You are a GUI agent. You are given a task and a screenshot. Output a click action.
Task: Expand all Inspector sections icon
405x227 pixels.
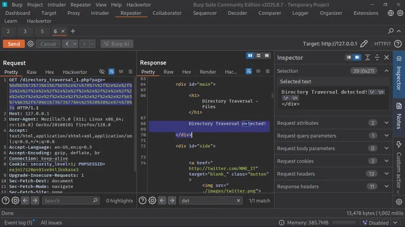[367, 58]
